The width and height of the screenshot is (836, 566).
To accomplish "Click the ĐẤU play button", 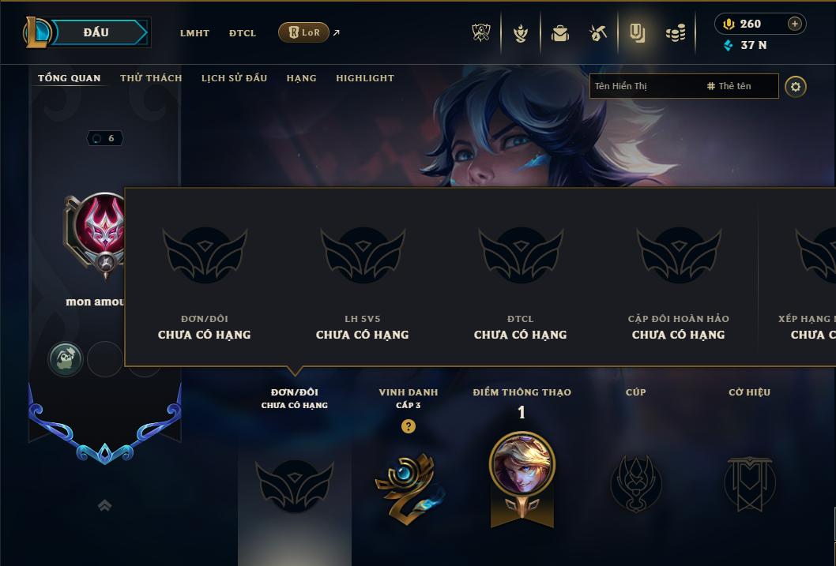I will click(96, 32).
